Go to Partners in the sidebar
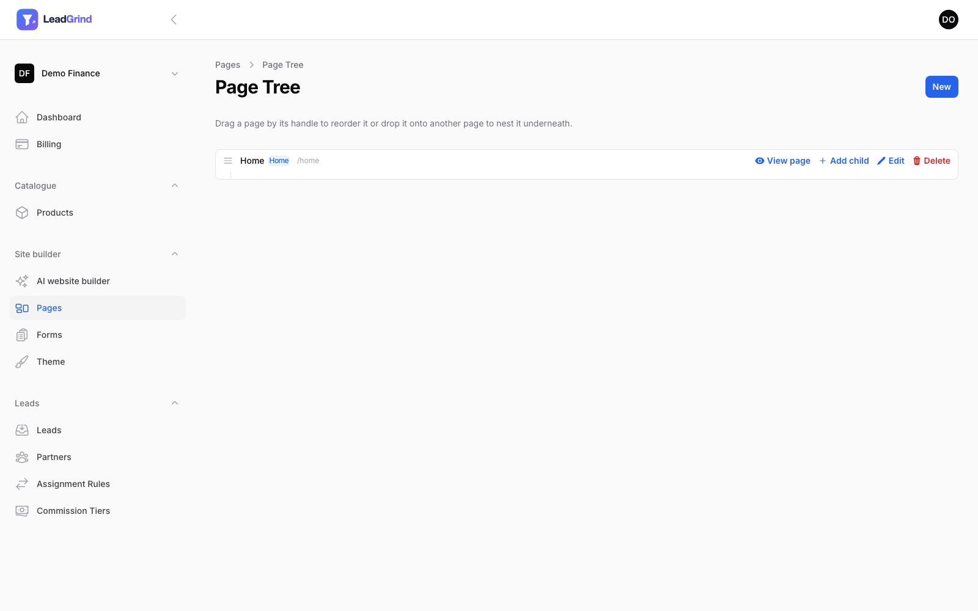The height and width of the screenshot is (611, 978). [x=98, y=457]
